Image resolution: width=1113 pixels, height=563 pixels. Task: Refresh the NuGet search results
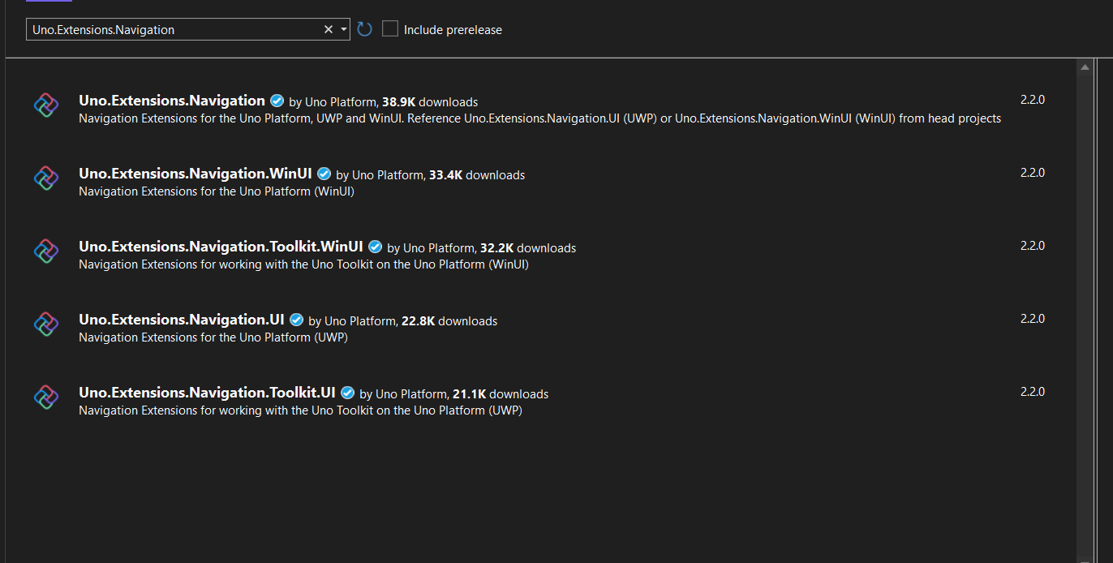coord(363,28)
